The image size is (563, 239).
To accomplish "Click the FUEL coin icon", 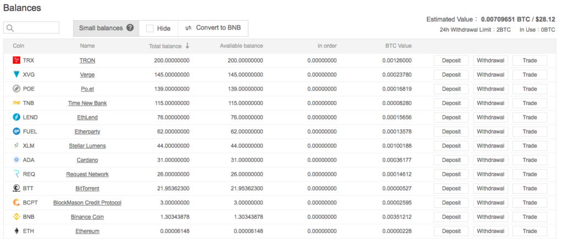I will [x=16, y=132].
